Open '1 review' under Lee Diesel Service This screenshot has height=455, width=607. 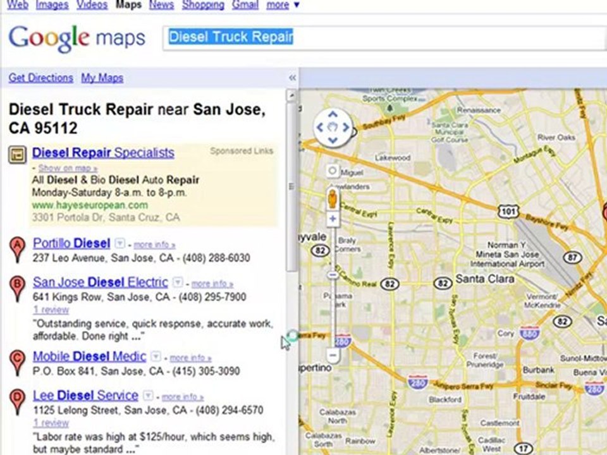(x=51, y=423)
